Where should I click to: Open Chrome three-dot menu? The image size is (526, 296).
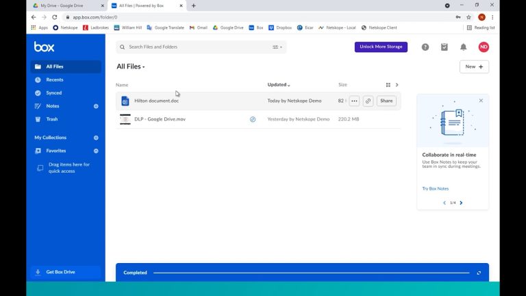tap(492, 17)
